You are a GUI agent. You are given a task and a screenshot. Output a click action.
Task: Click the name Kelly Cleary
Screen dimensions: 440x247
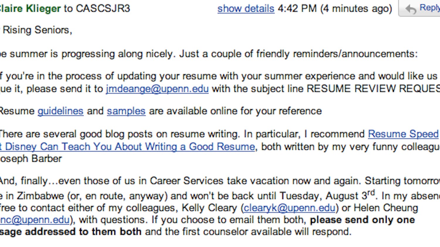[209, 208]
